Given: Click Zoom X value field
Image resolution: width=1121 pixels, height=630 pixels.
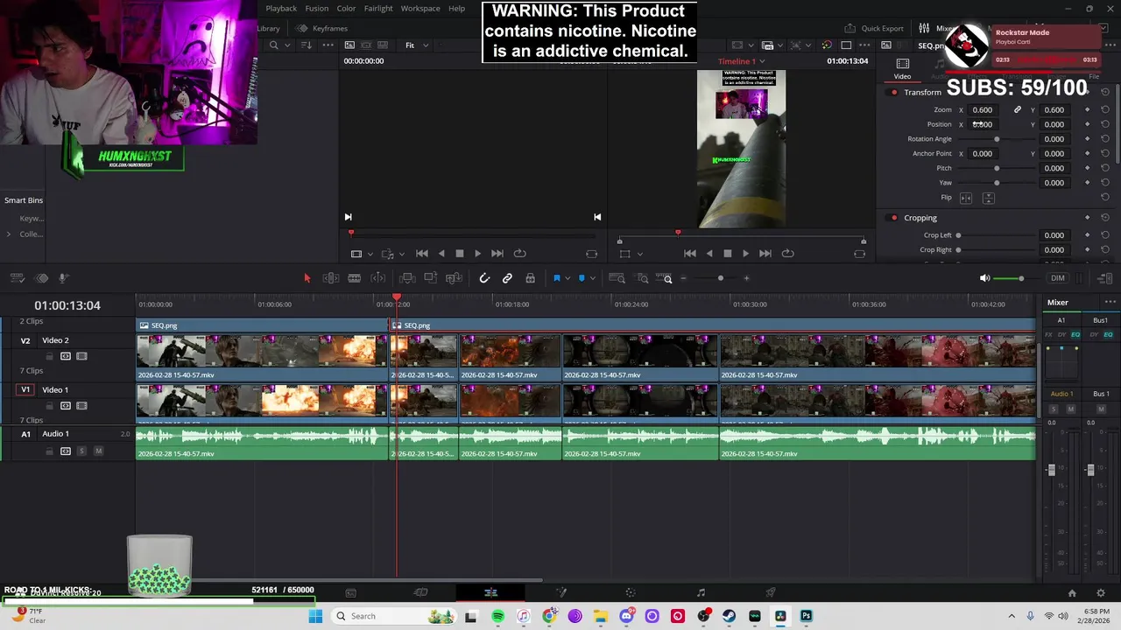Looking at the screenshot, I should point(983,110).
